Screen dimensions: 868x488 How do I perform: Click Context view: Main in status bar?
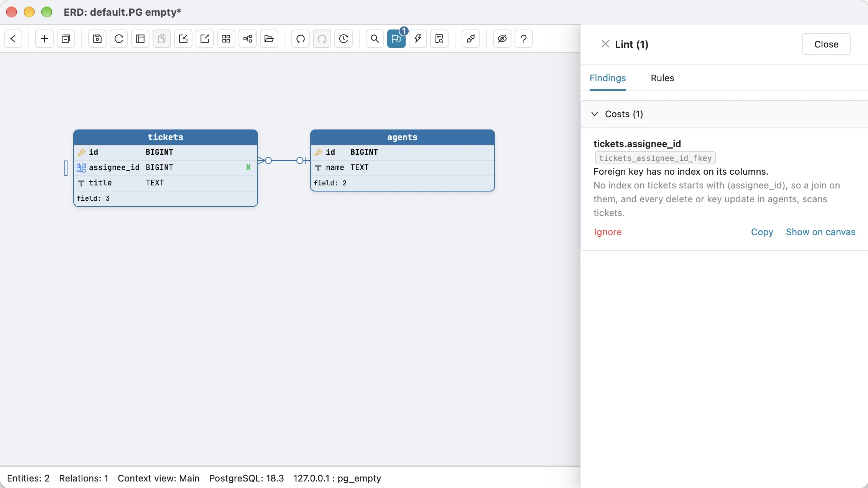[158, 478]
